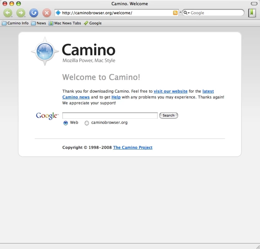
Task: Go back with the green Back arrow
Action: tap(8, 13)
